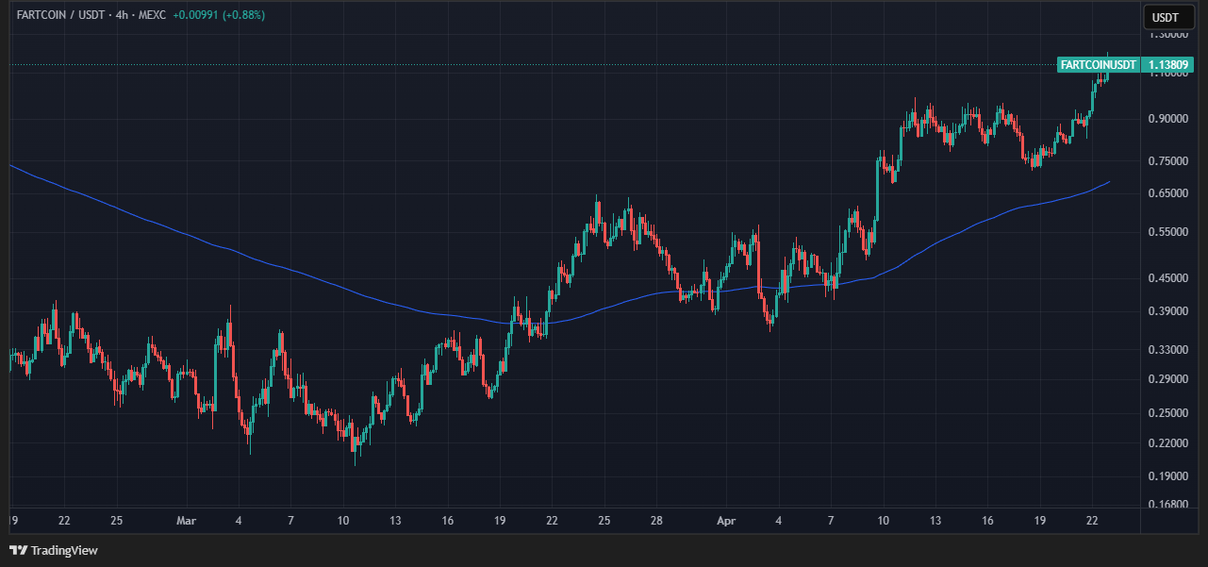Click the 0.39000 price axis label
1208x567 pixels.
[1170, 311]
